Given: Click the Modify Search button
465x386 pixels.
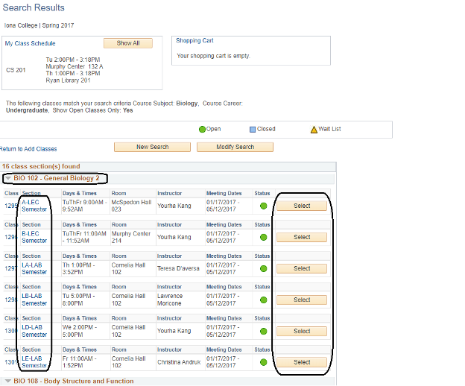Looking at the screenshot, I should (235, 147).
